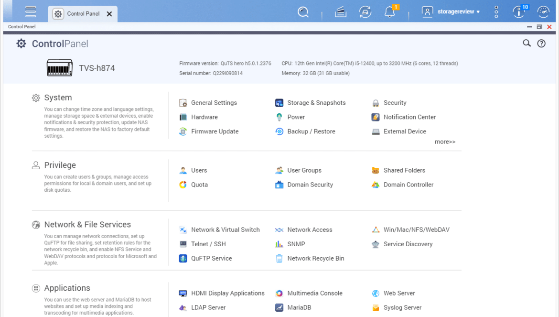Open the Privilege category
The height and width of the screenshot is (317, 559).
click(x=60, y=165)
